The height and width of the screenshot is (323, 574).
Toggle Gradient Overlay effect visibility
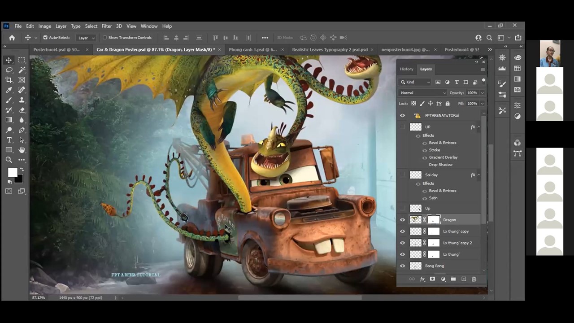(x=425, y=157)
